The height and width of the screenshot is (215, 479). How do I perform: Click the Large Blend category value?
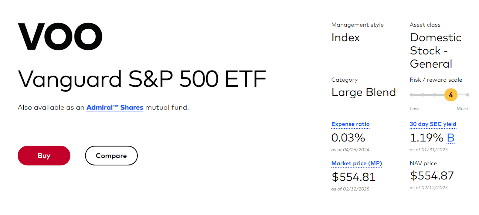(x=363, y=92)
